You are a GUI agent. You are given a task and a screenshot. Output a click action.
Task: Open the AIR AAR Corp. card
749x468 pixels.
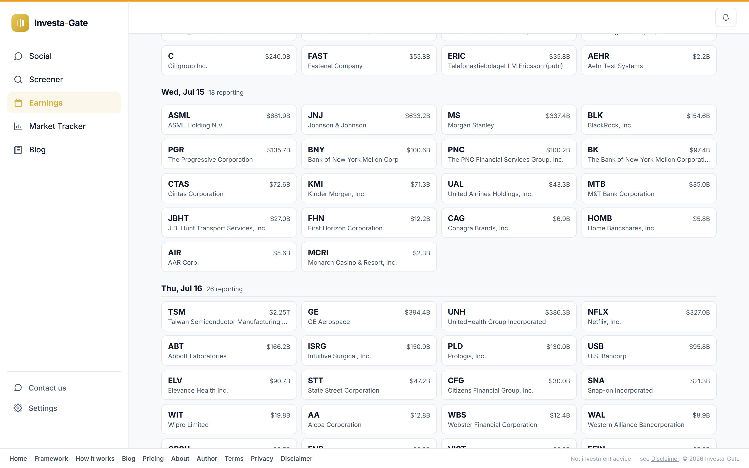[x=229, y=257]
